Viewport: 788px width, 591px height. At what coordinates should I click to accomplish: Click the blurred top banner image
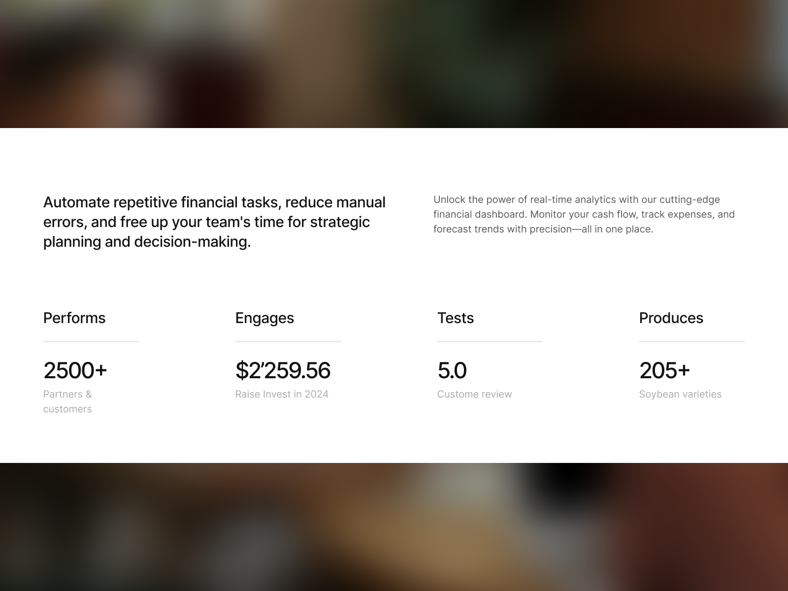pyautogui.click(x=394, y=64)
